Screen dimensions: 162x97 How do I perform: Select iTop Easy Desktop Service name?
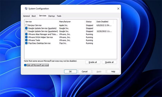coord(39,43)
